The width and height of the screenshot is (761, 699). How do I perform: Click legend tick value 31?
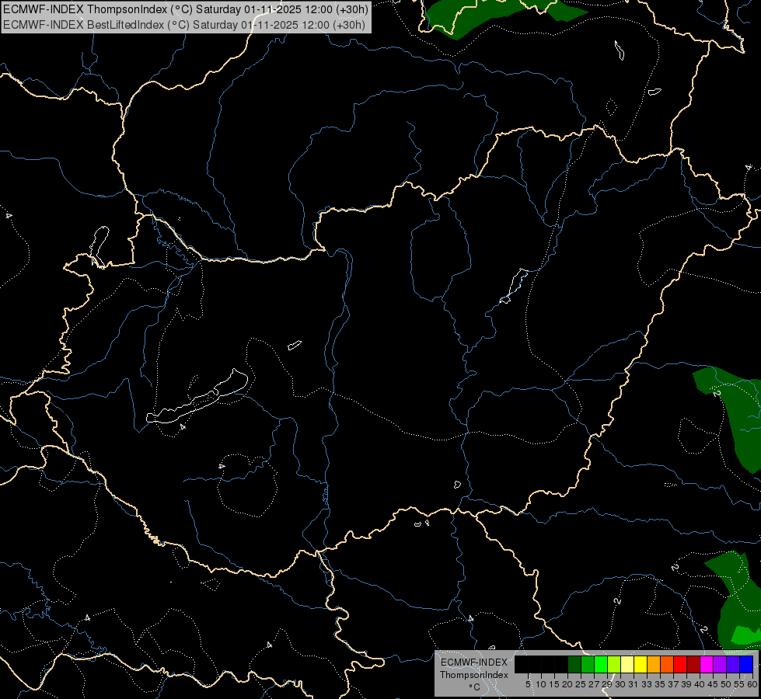[x=634, y=684]
